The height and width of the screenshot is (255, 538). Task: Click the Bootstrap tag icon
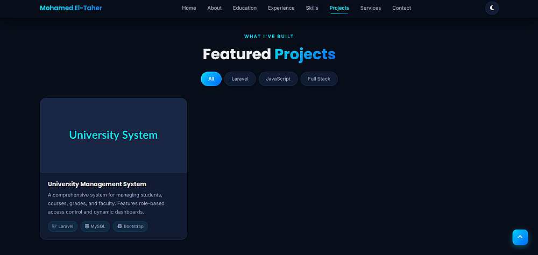click(119, 226)
